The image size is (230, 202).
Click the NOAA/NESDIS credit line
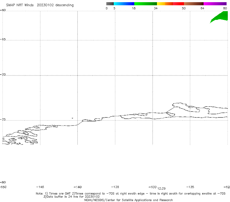click(x=128, y=200)
